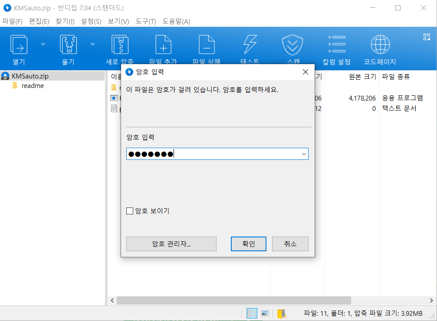
Task: Maximize the Bandizip window
Action: point(398,8)
